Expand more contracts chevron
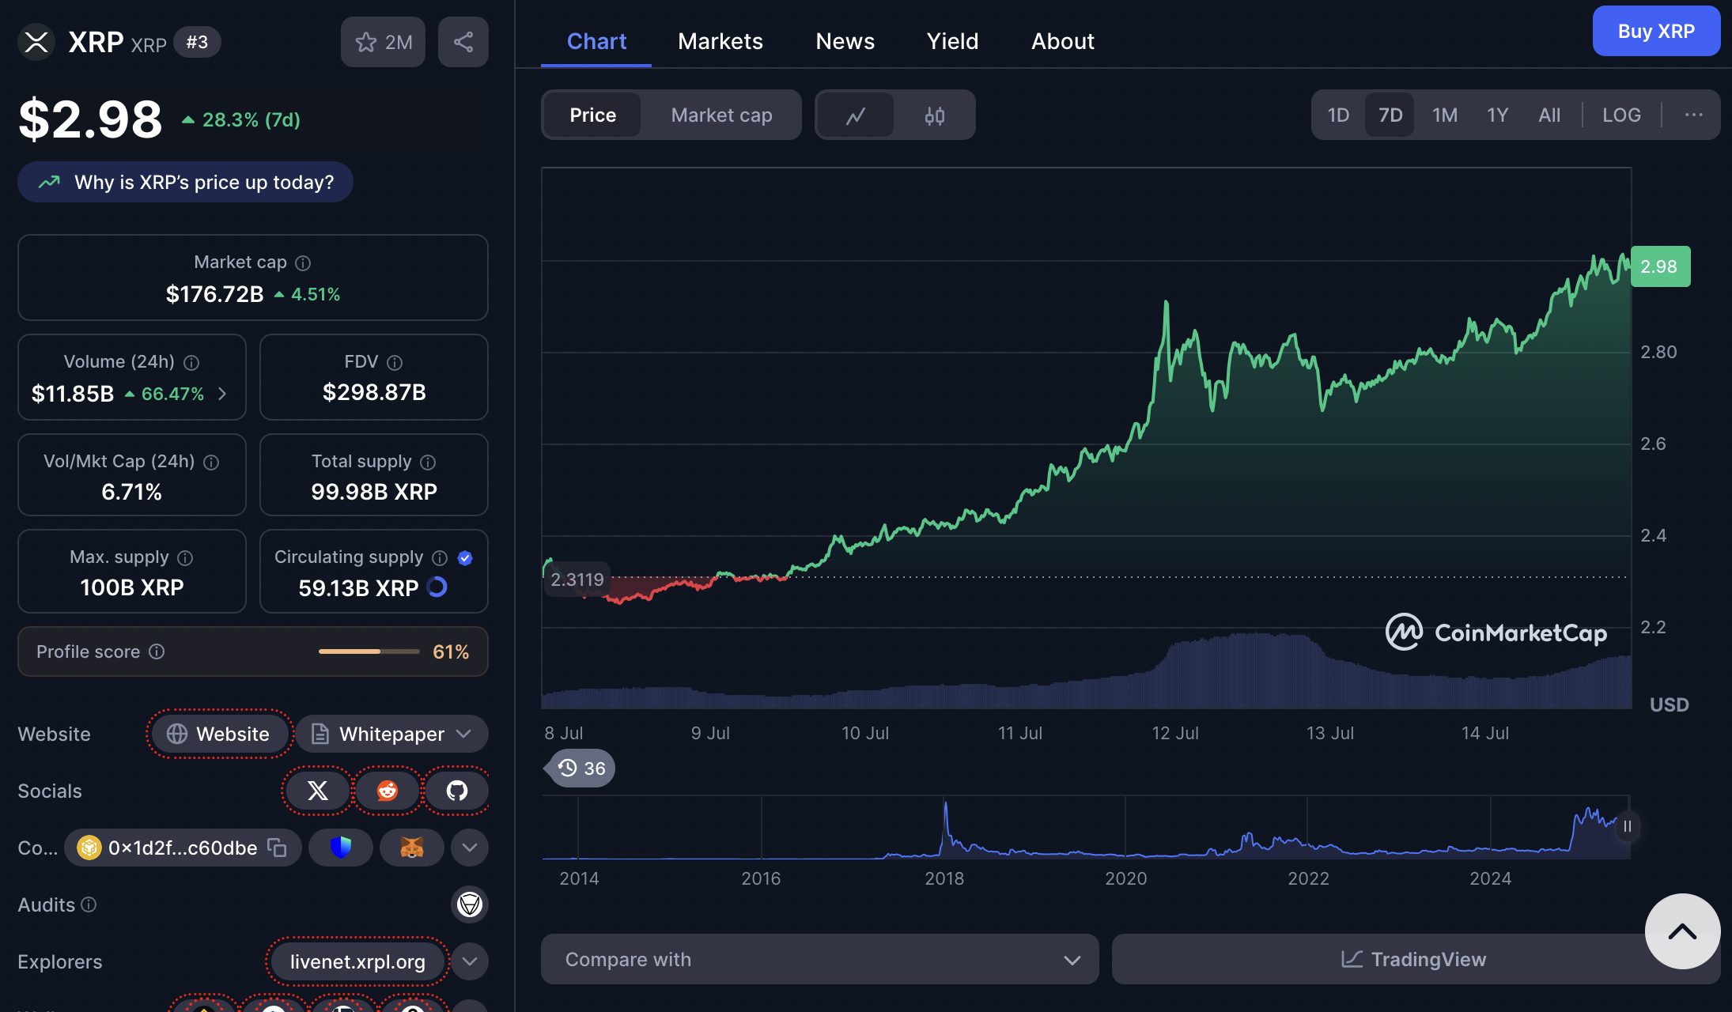Image resolution: width=1732 pixels, height=1012 pixels. click(x=470, y=848)
